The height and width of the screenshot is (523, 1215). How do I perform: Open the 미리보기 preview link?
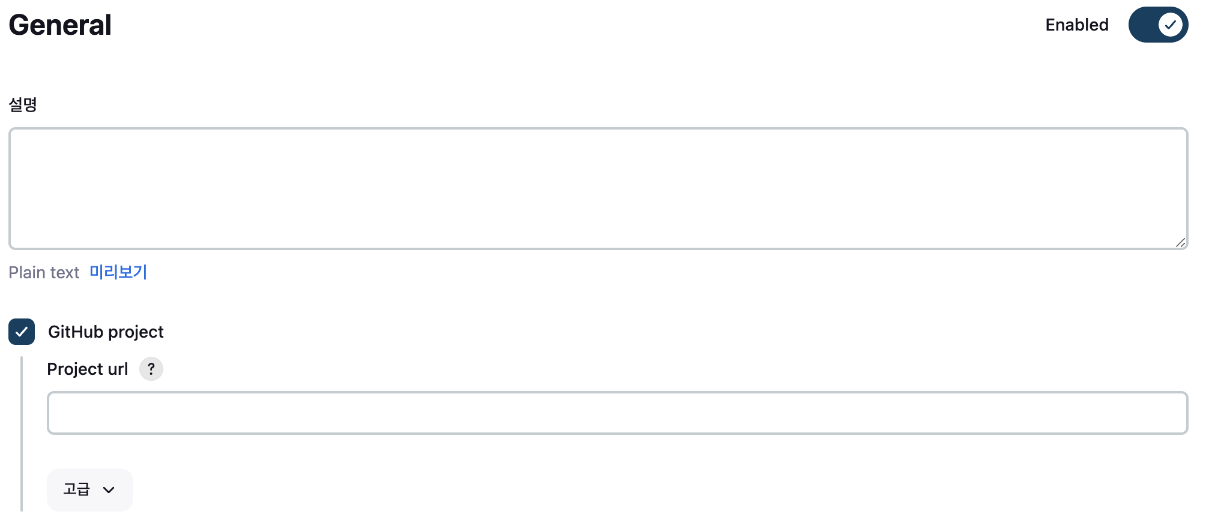pyautogui.click(x=118, y=272)
